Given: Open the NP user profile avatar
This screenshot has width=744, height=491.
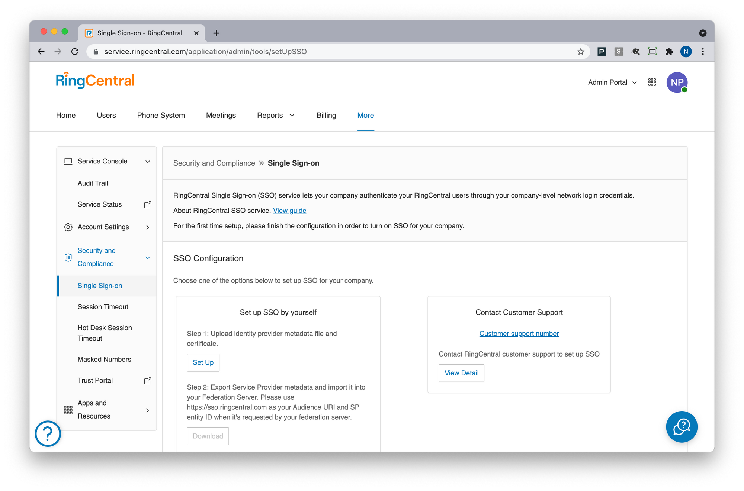Looking at the screenshot, I should pos(677,82).
